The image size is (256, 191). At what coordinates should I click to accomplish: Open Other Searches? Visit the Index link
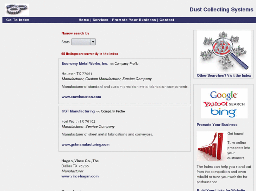tap(224, 75)
